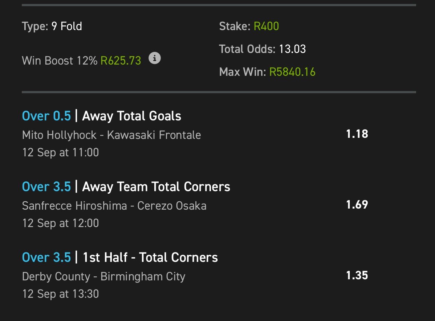Click the Max Win R5840.16 amount

292,72
